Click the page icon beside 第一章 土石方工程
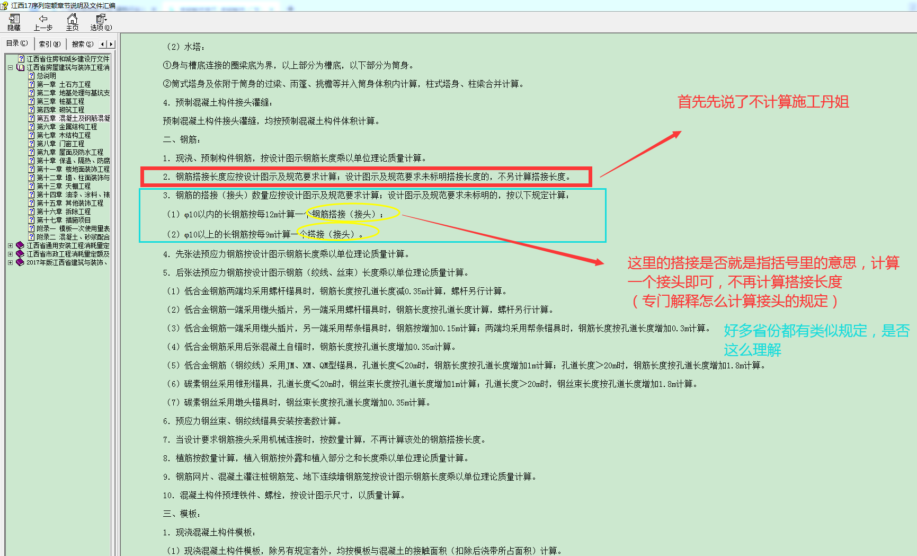Viewport: 917px width, 556px height. [31, 84]
